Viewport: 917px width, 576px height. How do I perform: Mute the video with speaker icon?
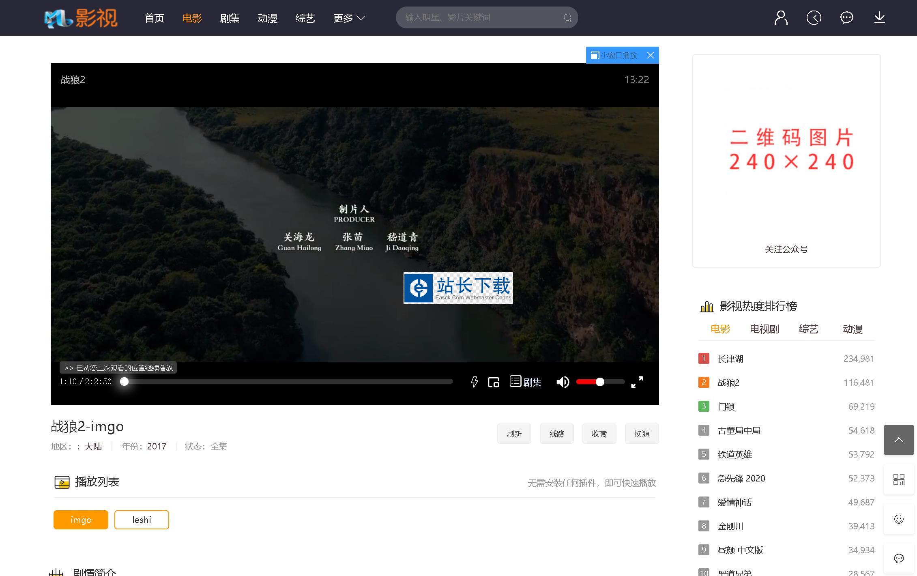tap(563, 382)
